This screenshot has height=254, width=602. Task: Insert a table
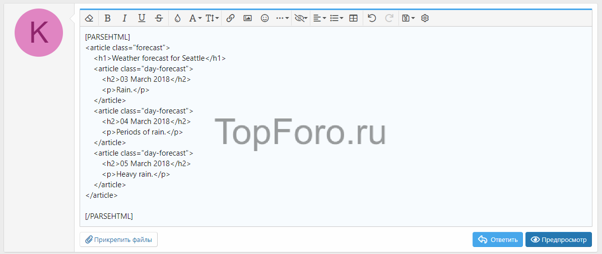click(x=354, y=18)
